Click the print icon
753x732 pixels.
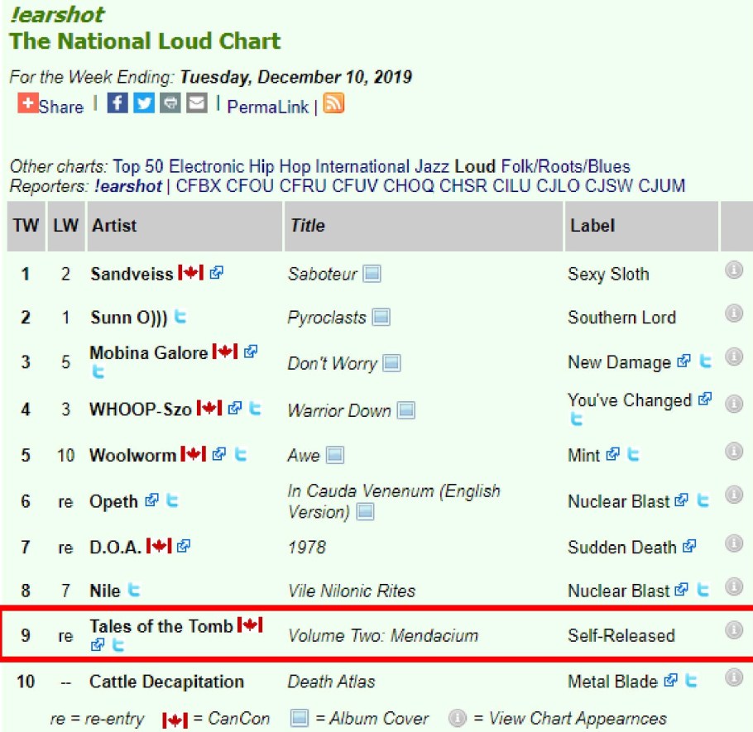pyautogui.click(x=170, y=104)
